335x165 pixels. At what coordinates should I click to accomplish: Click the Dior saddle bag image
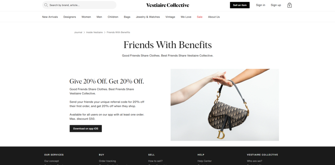pos(224,105)
